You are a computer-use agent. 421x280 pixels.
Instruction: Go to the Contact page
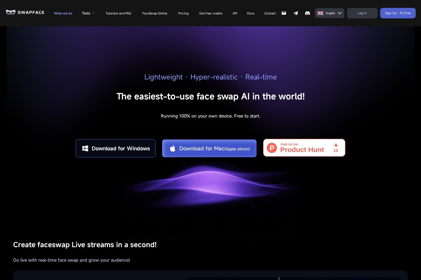tap(270, 13)
